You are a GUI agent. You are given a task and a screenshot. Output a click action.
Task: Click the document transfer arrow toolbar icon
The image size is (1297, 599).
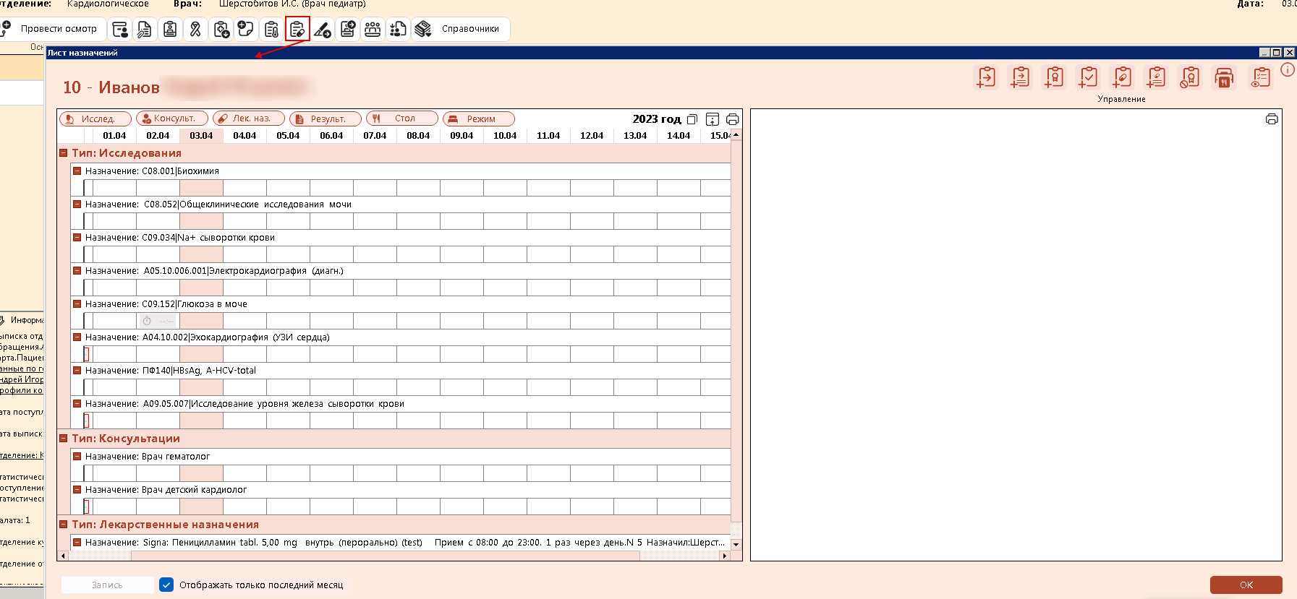(x=348, y=29)
